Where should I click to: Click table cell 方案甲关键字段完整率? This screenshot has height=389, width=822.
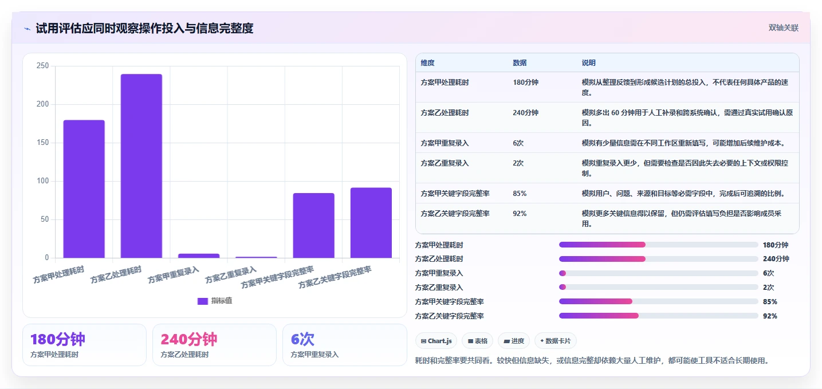(x=455, y=193)
